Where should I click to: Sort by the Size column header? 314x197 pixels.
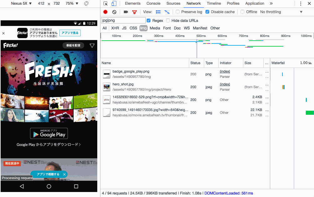tap(253, 63)
